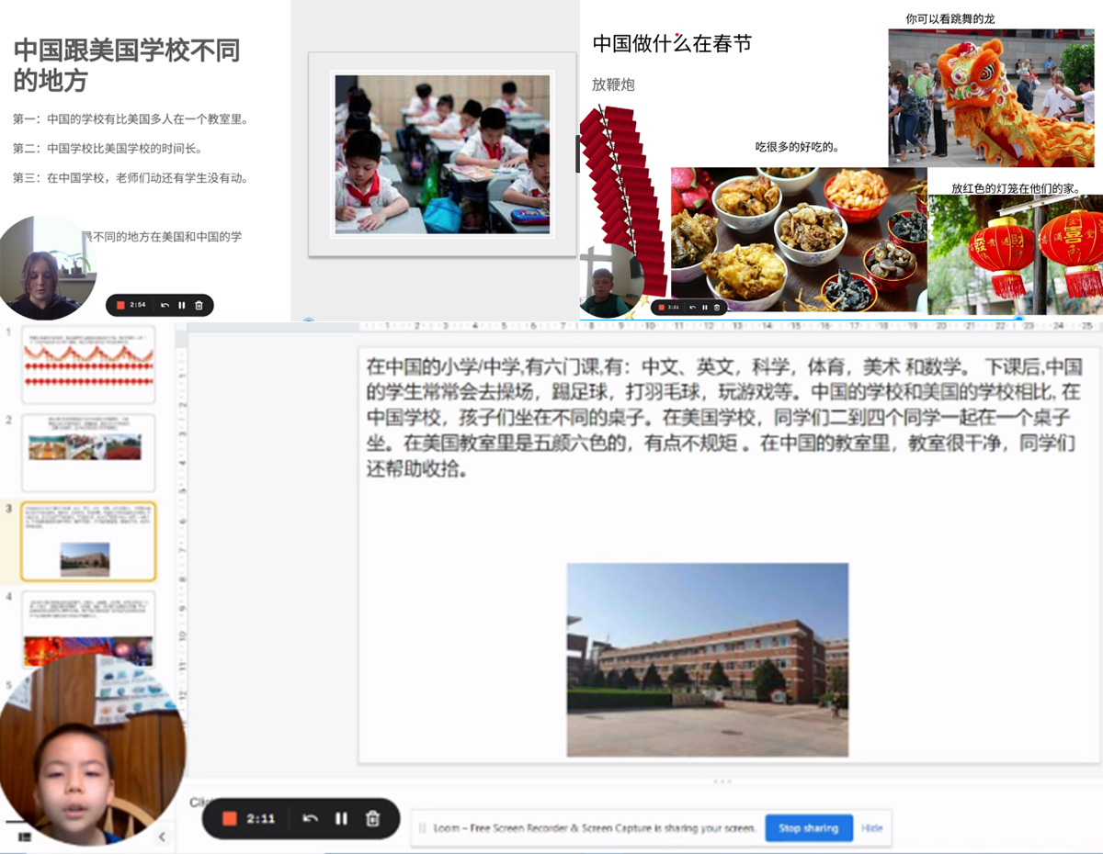This screenshot has width=1103, height=854.
Task: Stop the recording showing 2:54
Action: 120,305
